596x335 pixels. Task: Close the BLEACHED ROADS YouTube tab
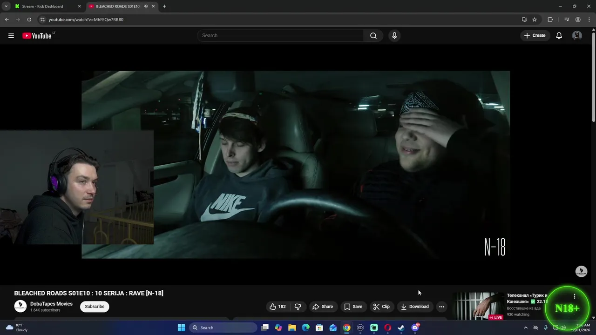[153, 7]
